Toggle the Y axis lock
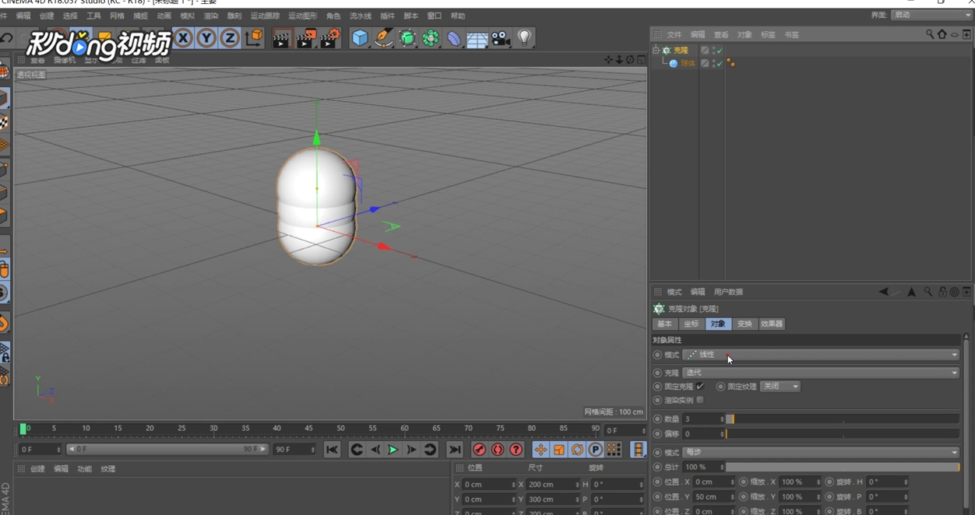The height and width of the screenshot is (515, 975). click(x=206, y=38)
